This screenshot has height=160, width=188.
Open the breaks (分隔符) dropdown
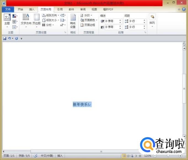click(x=63, y=15)
